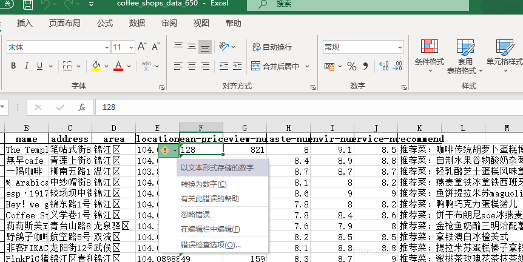
Task: Open the Customize Quick Access Toolbar arrow
Action: click(91, 5)
